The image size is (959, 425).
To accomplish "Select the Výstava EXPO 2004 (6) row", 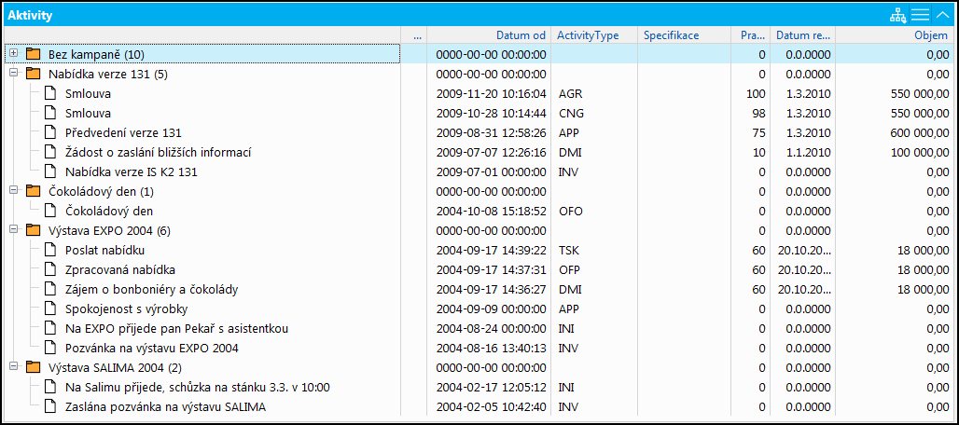I will (x=479, y=231).
